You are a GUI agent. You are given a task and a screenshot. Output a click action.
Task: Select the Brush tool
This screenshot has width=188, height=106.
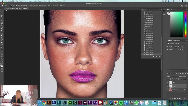pyautogui.click(x=2, y=30)
